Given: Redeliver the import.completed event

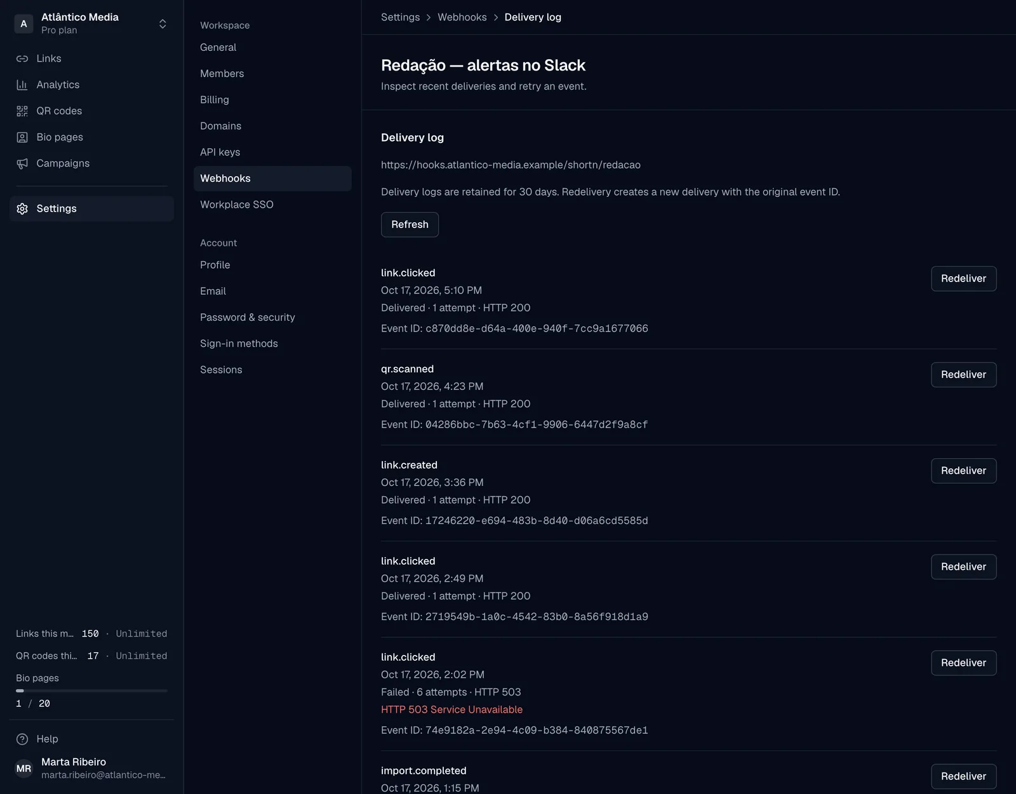Looking at the screenshot, I should coord(963,776).
